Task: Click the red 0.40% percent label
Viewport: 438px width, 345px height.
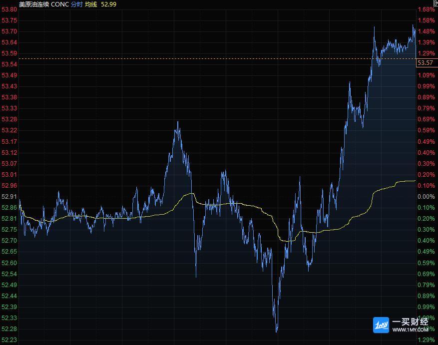Action: 427,153
